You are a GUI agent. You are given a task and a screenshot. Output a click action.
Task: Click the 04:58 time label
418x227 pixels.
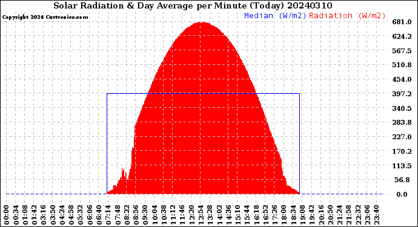71,215
